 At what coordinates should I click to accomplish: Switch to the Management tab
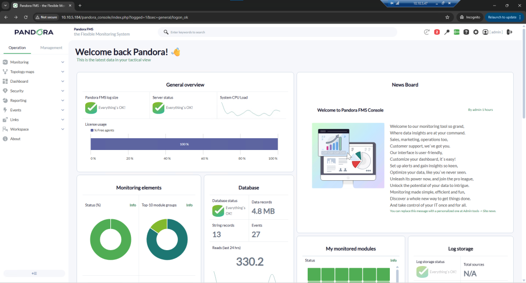pyautogui.click(x=51, y=48)
